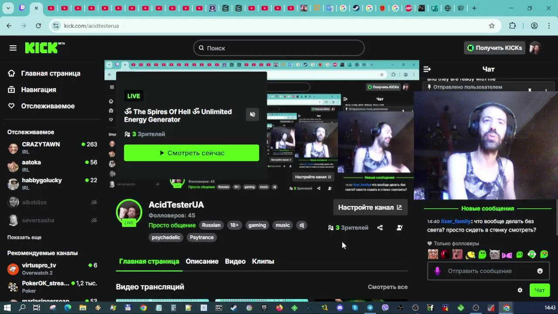Click the taskbar clock 14:43
The height and width of the screenshot is (314, 558).
(x=550, y=308)
